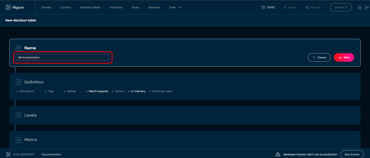This screenshot has width=370, height=158.
Task: Click the logout icon in header
Action: click(x=367, y=8)
